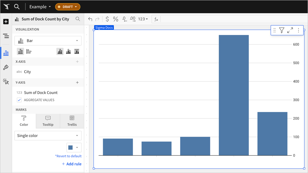Open the format paintbrush sidebar icon

[x=6, y=68]
